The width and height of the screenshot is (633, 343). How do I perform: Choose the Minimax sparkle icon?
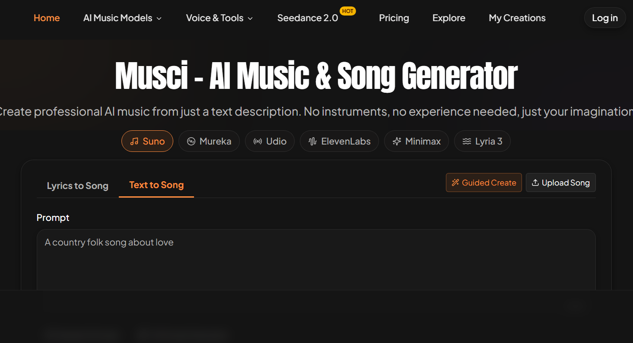tap(397, 142)
